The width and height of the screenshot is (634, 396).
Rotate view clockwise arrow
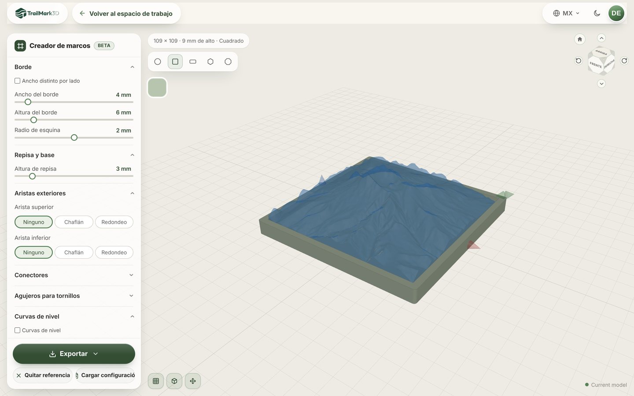(624, 61)
